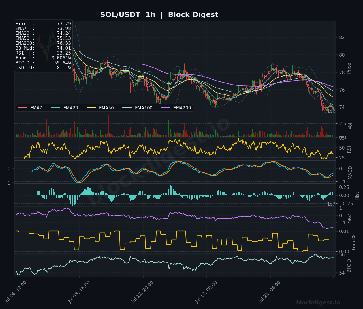
Task: Click the 56 BTC.D axis tick
Action: click(x=342, y=255)
